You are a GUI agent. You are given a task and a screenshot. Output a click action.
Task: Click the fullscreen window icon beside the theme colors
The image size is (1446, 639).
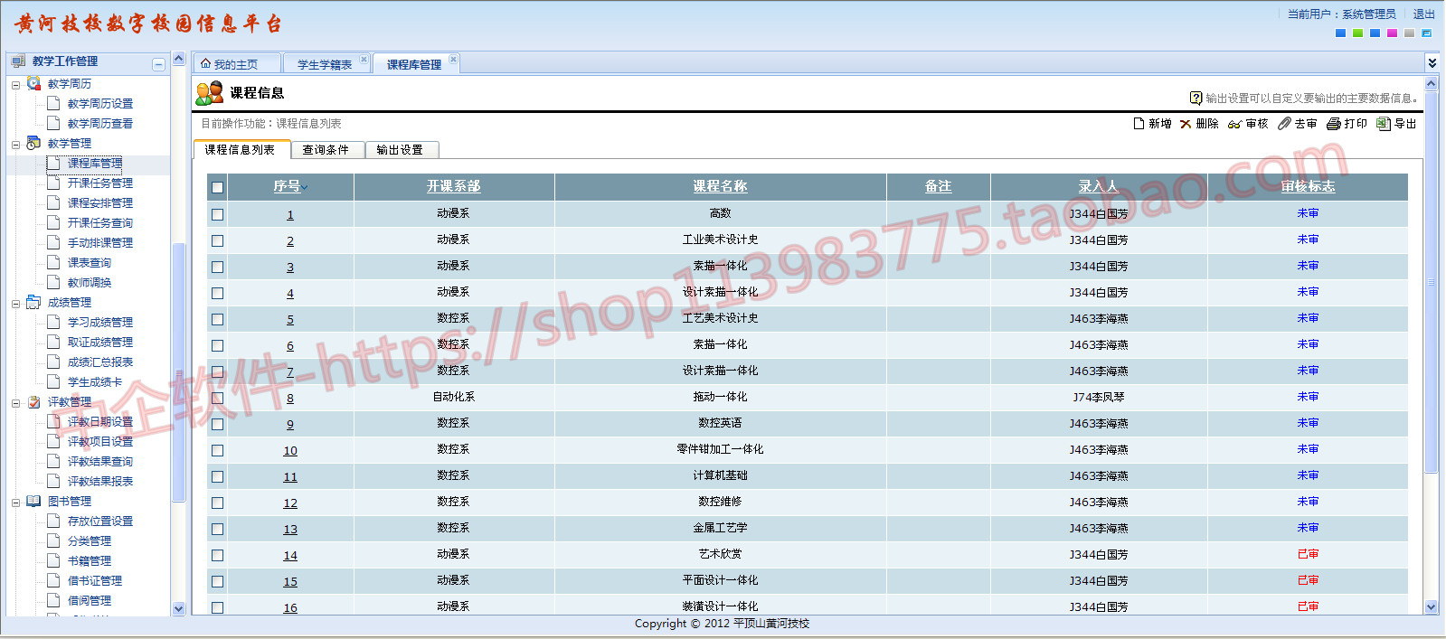click(1426, 33)
